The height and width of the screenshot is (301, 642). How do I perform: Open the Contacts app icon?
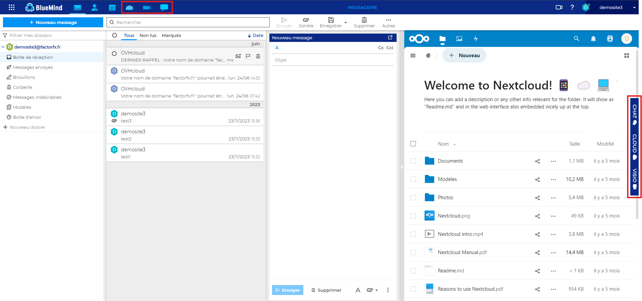pos(95,7)
